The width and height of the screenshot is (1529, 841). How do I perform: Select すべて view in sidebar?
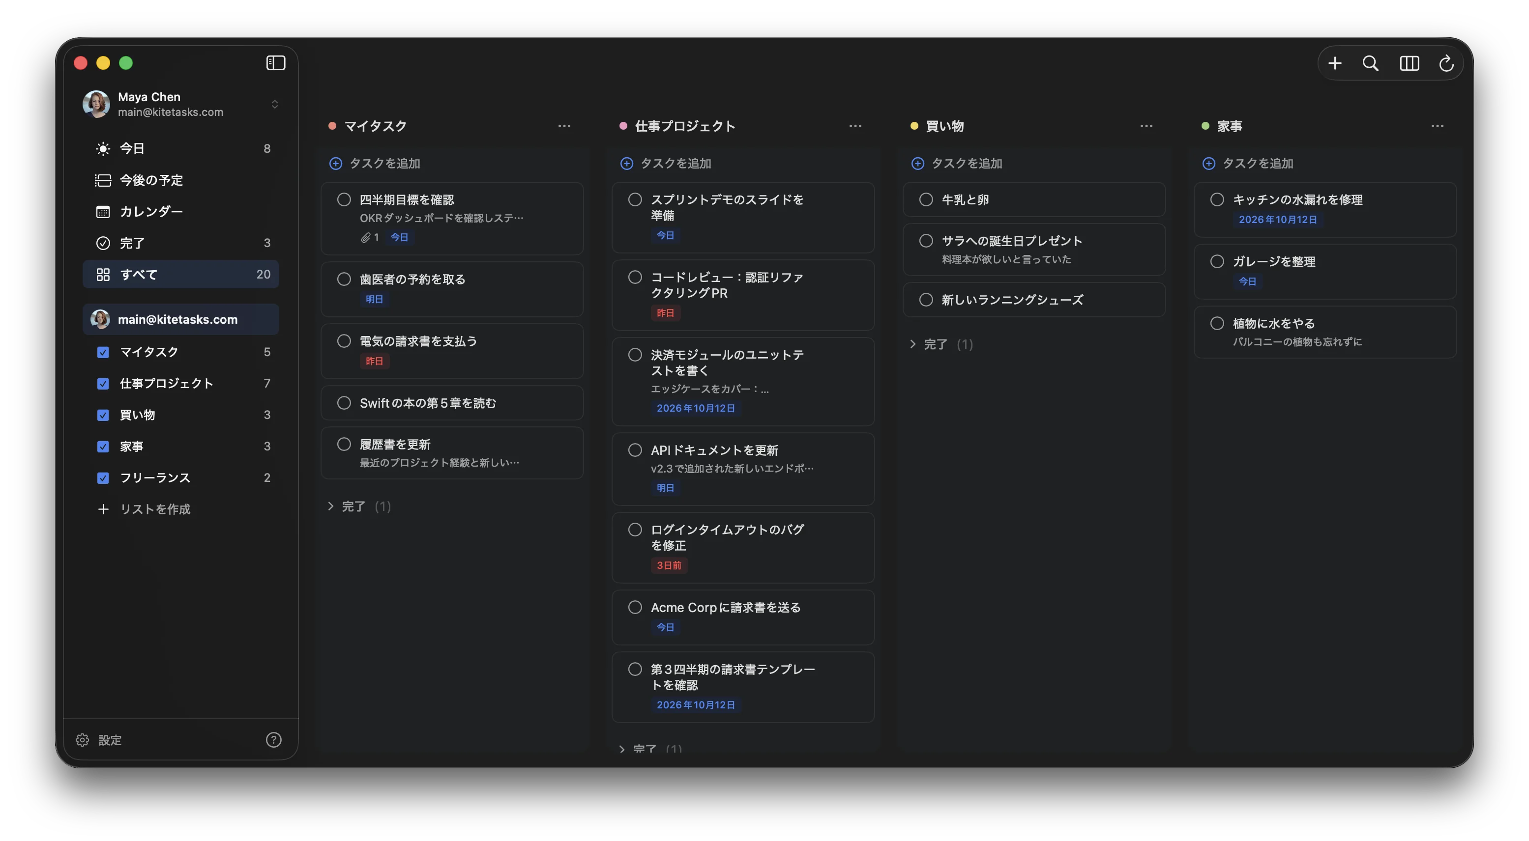(x=181, y=275)
